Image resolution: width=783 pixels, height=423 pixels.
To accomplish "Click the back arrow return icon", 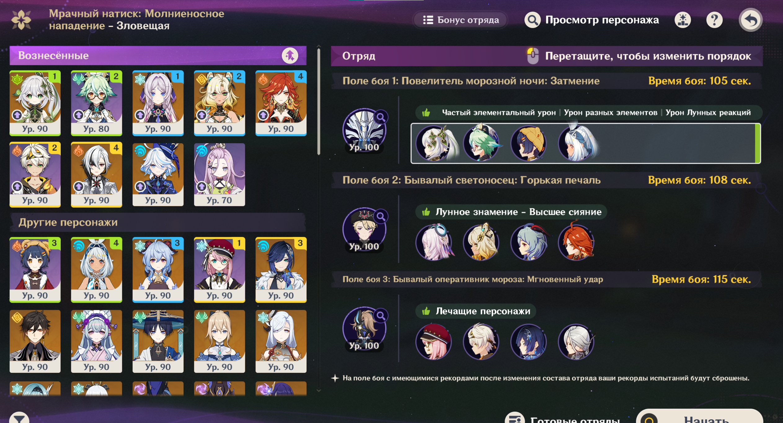I will (750, 20).
